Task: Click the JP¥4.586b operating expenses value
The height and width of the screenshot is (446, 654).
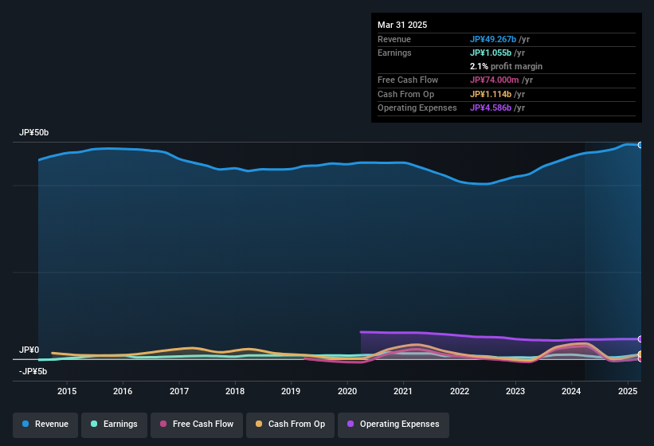Action: point(491,108)
